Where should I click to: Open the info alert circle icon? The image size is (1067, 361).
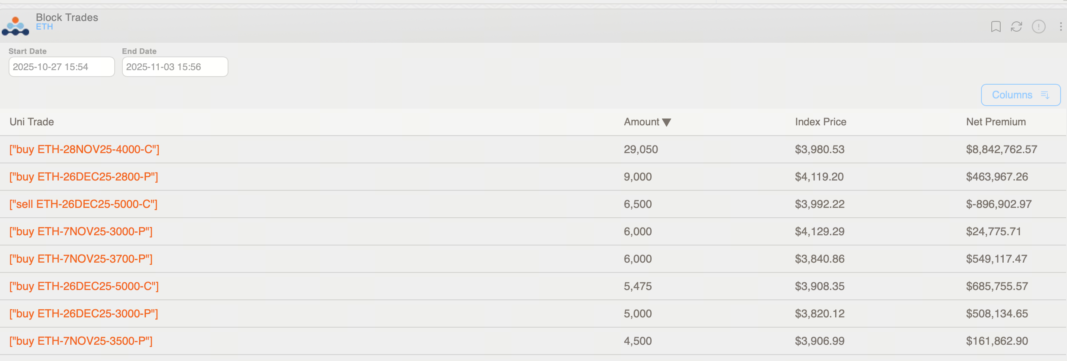pos(1038,27)
